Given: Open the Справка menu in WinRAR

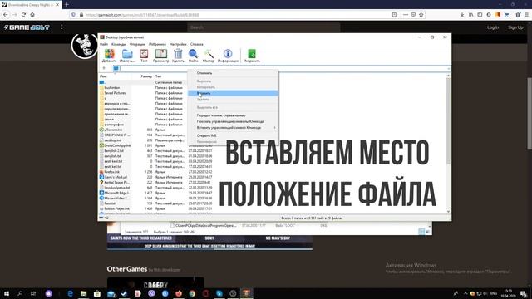Looking at the screenshot, I should (196, 44).
